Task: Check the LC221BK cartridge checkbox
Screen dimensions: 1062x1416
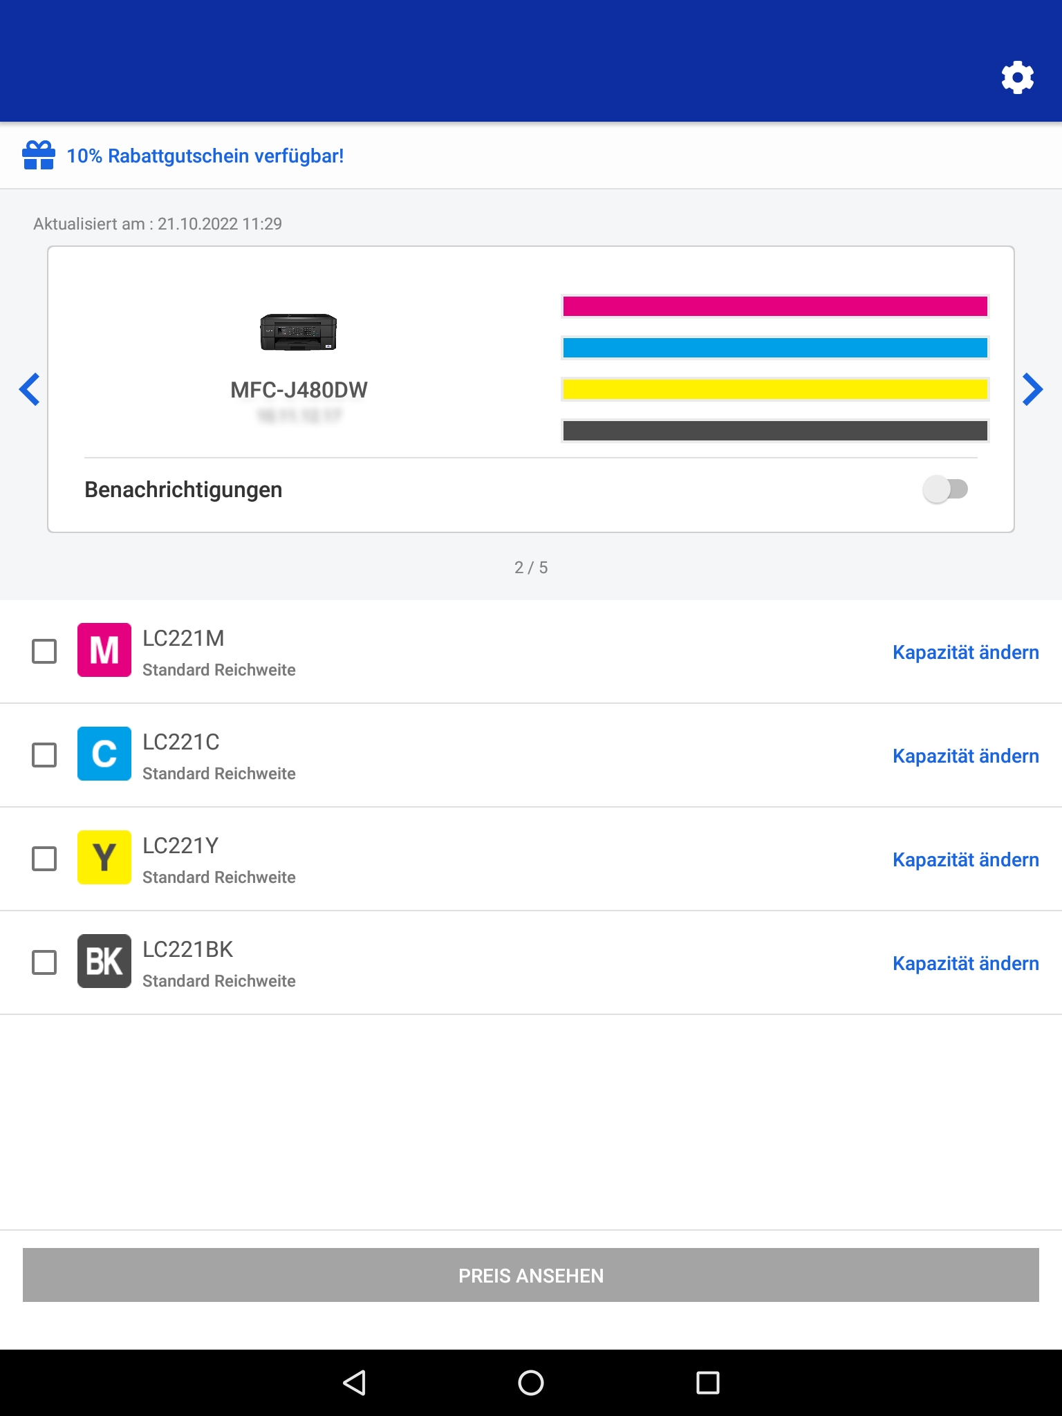Action: pos(44,962)
